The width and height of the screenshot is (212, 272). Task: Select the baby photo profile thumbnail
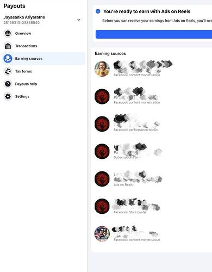point(102,69)
